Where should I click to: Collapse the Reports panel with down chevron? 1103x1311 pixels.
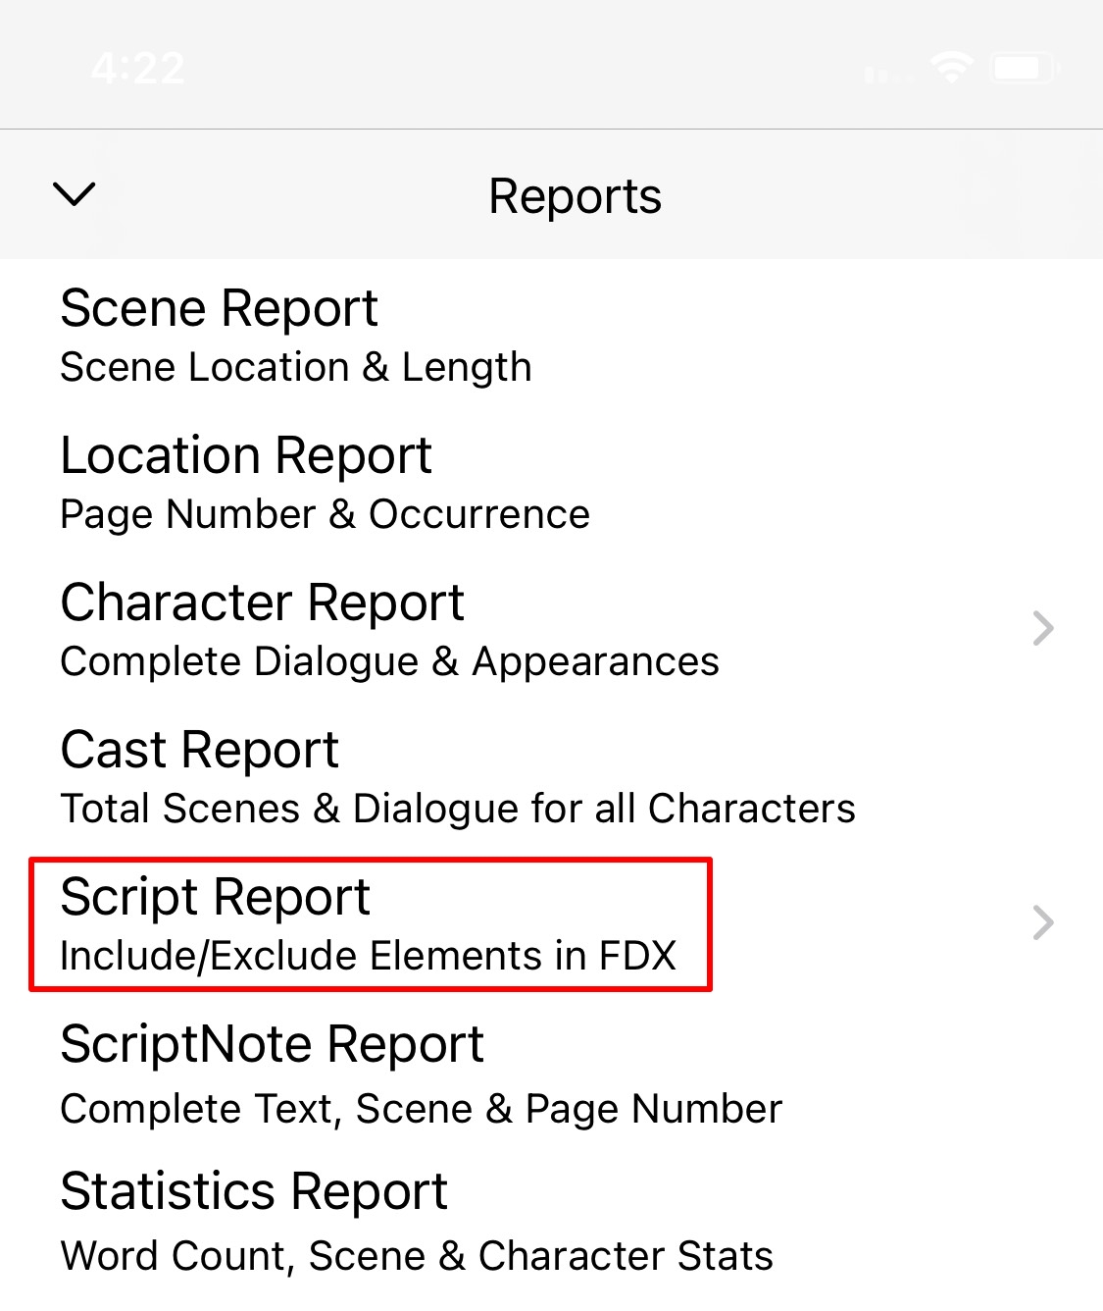pyautogui.click(x=75, y=194)
